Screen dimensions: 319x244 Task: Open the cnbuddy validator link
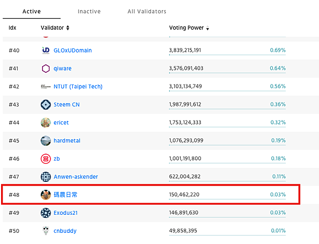[x=65, y=231]
